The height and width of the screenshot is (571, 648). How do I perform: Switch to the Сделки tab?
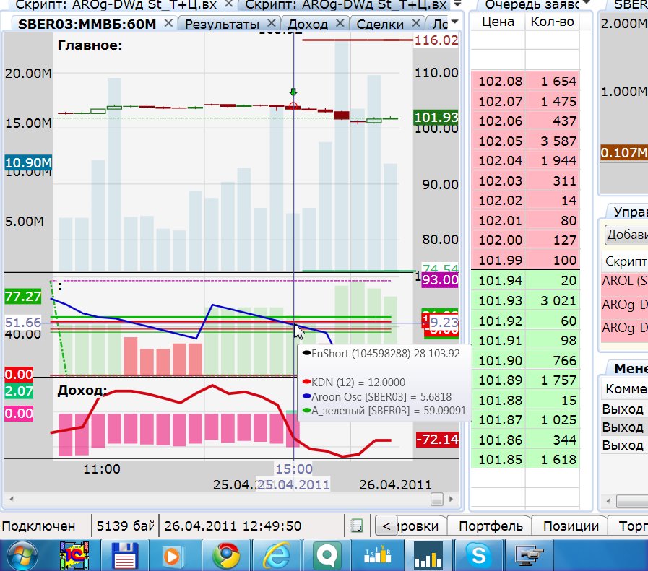[380, 24]
